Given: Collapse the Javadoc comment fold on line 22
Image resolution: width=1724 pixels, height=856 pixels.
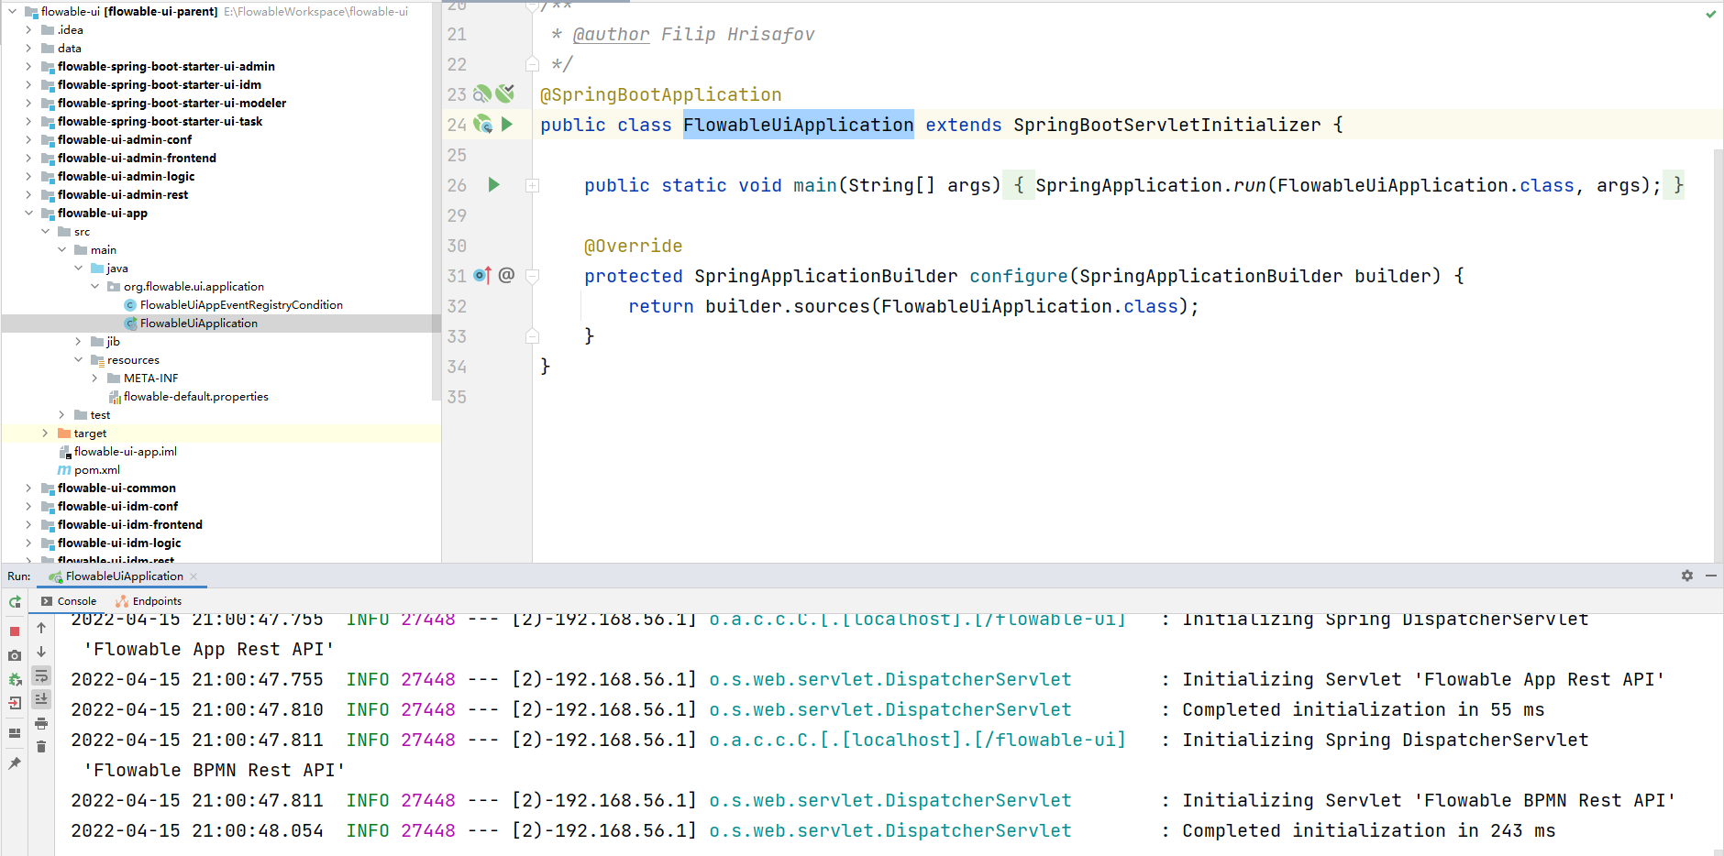Looking at the screenshot, I should tap(532, 64).
